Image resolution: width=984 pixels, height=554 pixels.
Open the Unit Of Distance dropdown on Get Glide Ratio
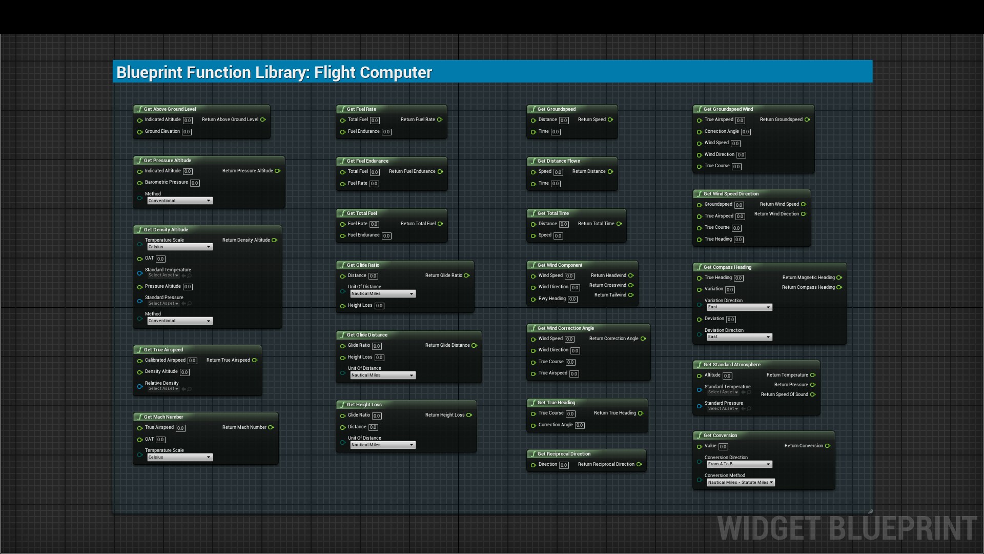pos(382,293)
